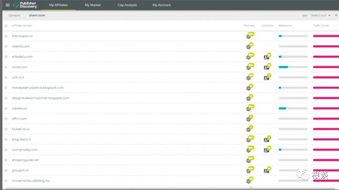Star the listelist.com affiliate

(x=6, y=46)
